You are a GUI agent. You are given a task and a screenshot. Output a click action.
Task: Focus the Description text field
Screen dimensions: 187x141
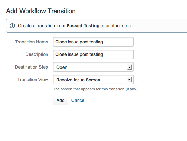(93, 54)
